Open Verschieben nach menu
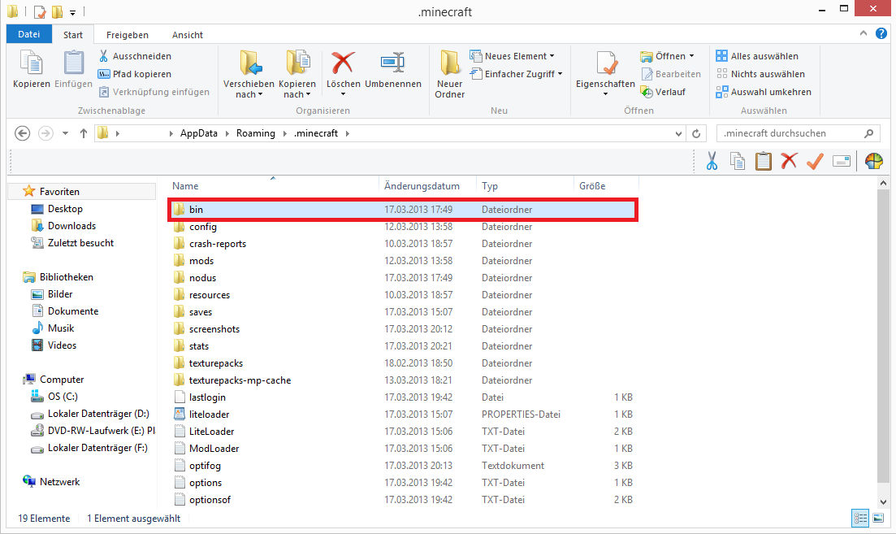This screenshot has width=896, height=534. [249, 75]
